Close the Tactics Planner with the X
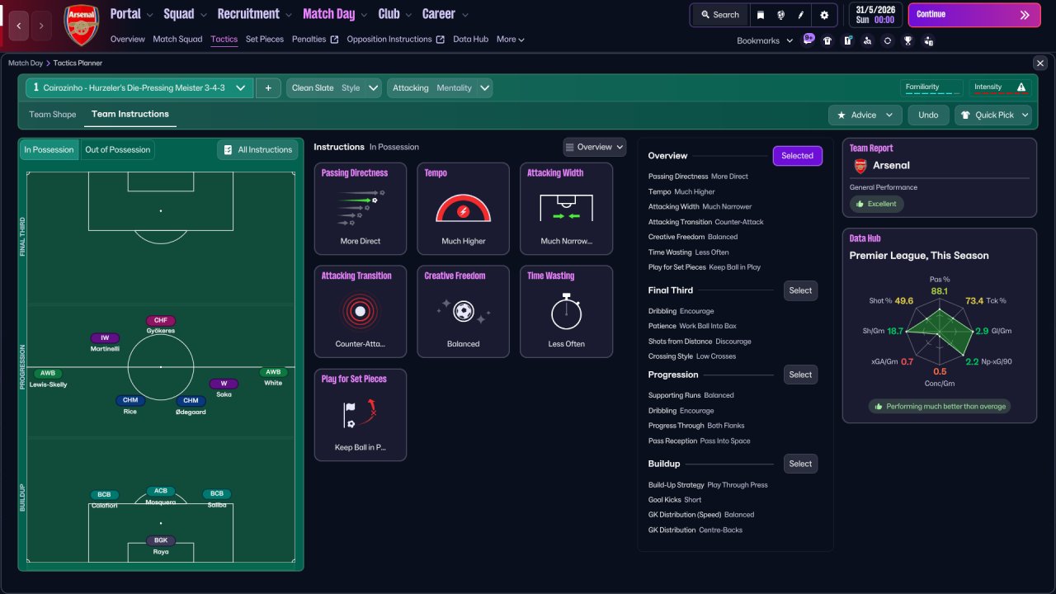Image resolution: width=1056 pixels, height=594 pixels. tap(1039, 63)
